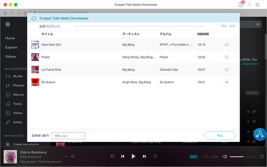Screen dimensions: 267x167
Task: Click the Peter Broderick artist link
Action: pyautogui.click(x=31, y=157)
